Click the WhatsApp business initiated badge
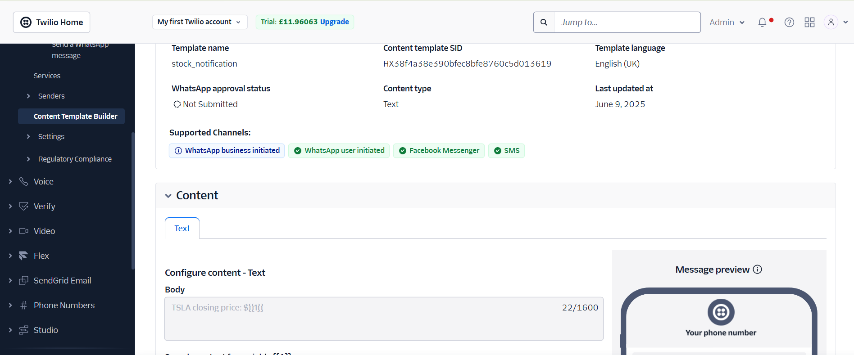The image size is (854, 355). 227,151
